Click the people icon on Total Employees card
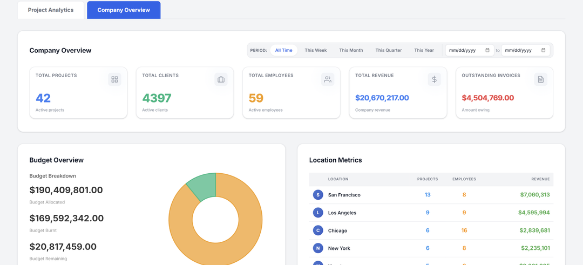 (328, 79)
